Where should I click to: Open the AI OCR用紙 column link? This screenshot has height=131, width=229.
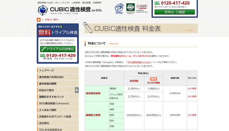[x=154, y=83]
